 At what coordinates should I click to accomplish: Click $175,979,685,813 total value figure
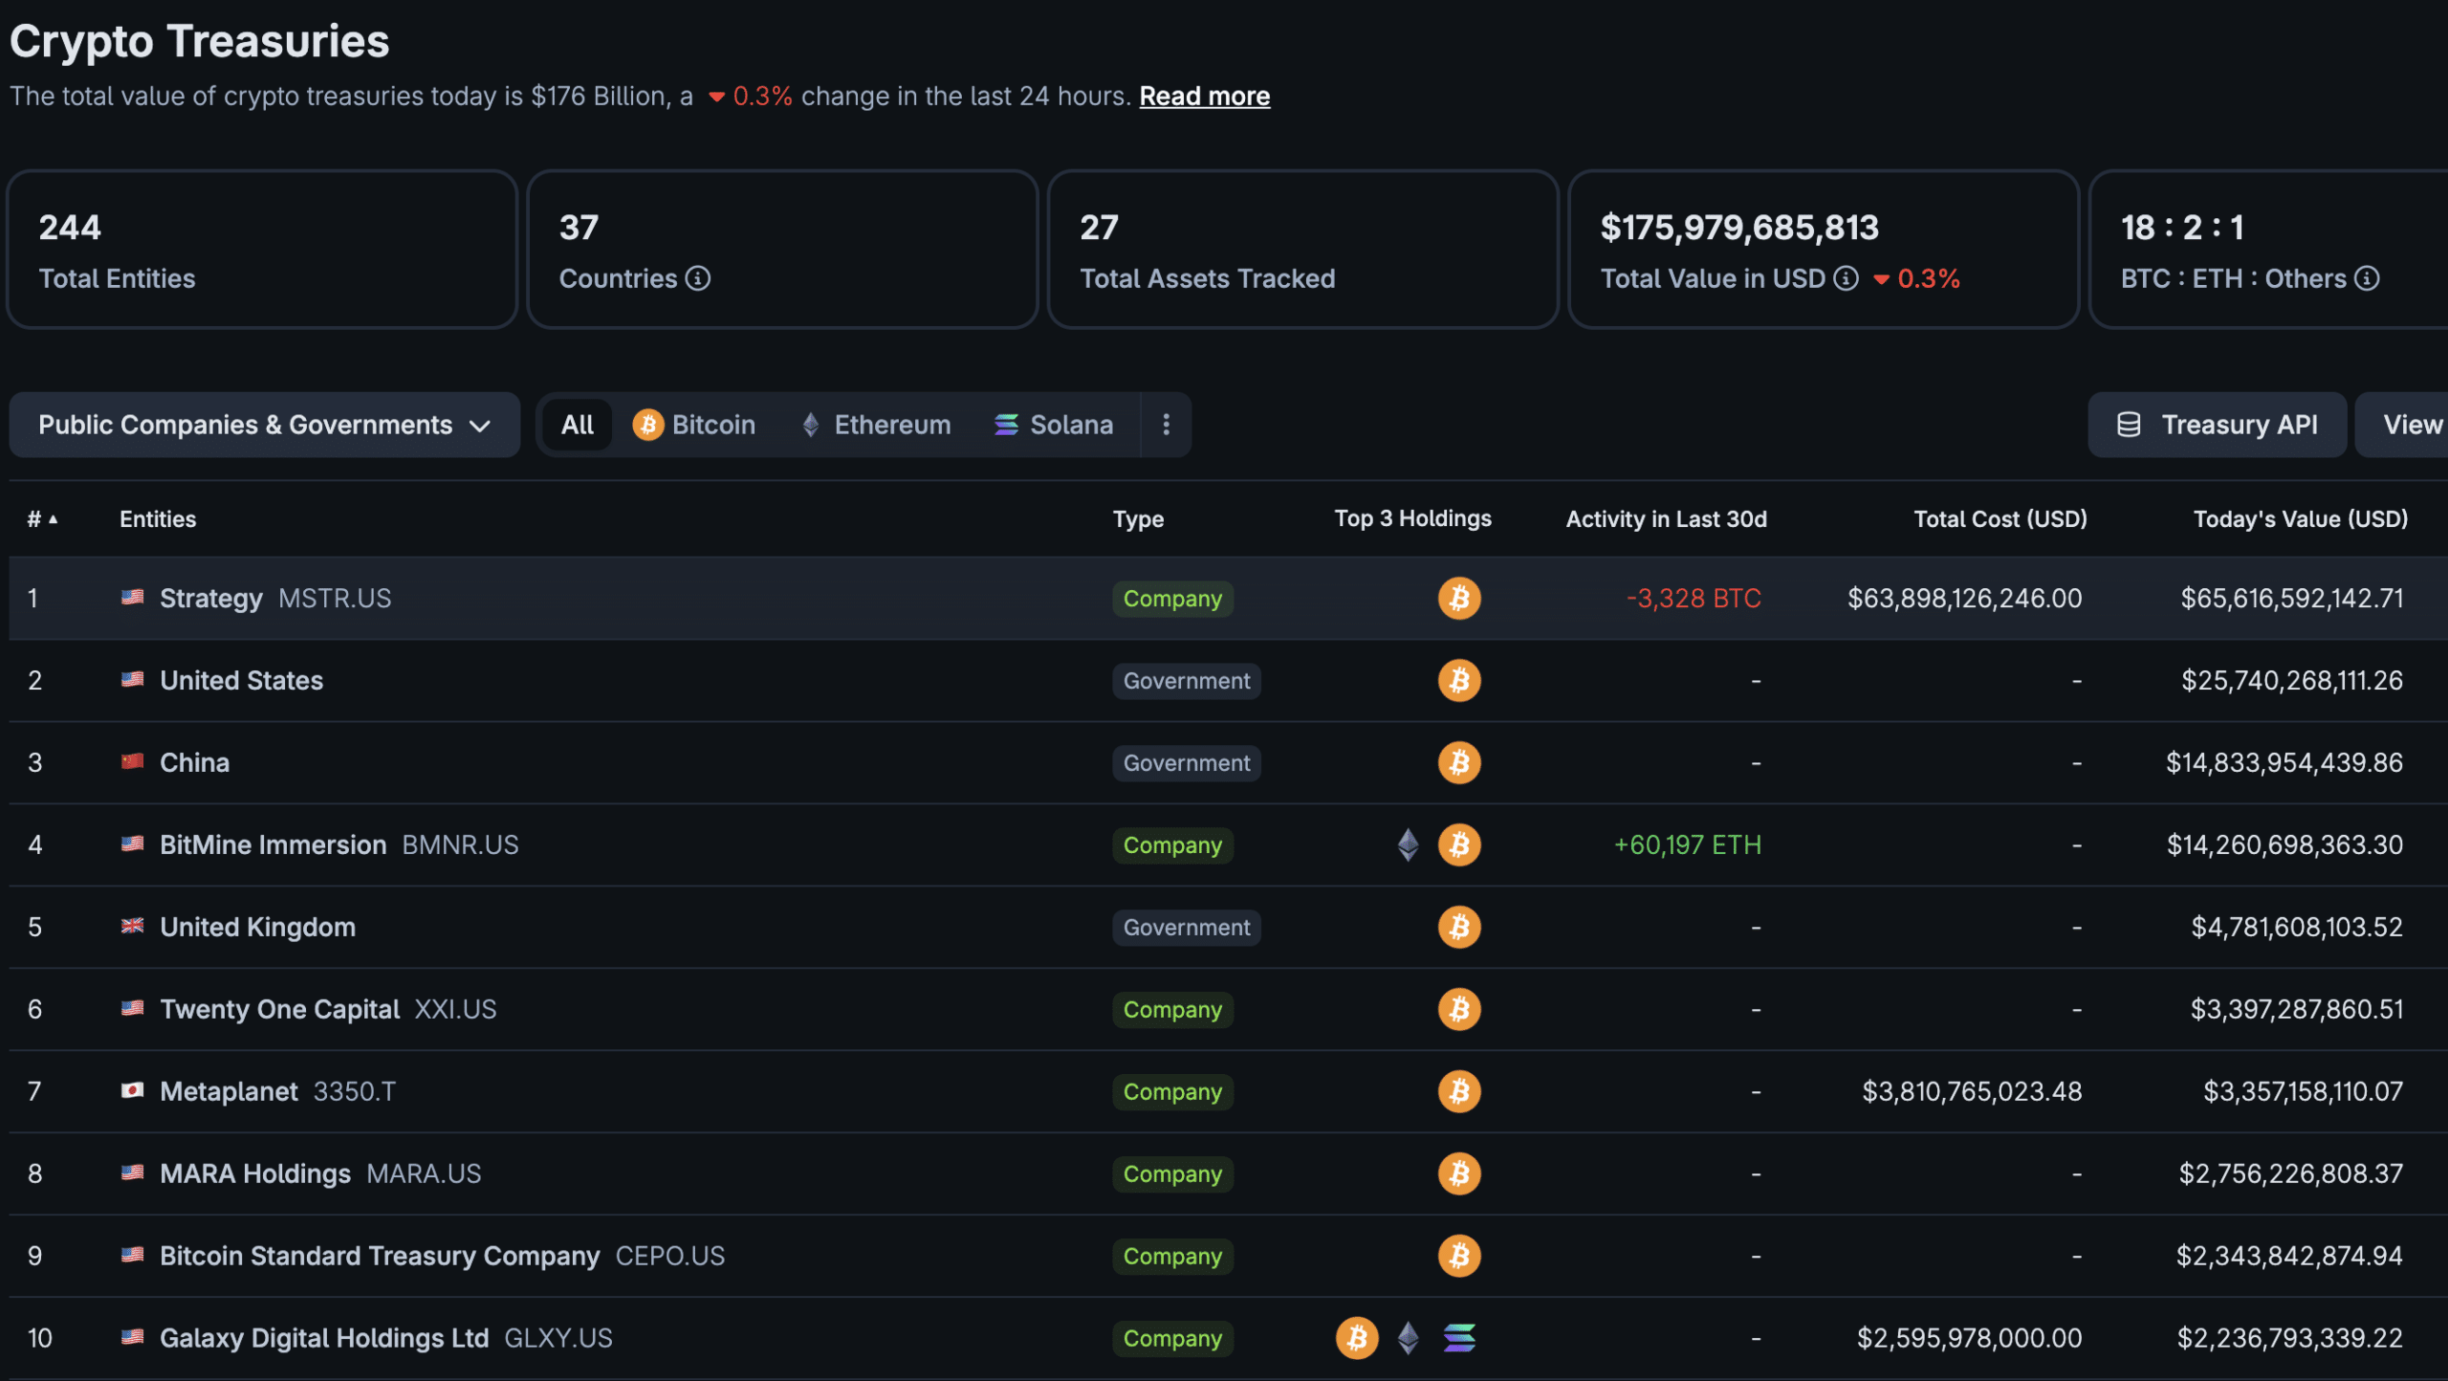point(1739,228)
